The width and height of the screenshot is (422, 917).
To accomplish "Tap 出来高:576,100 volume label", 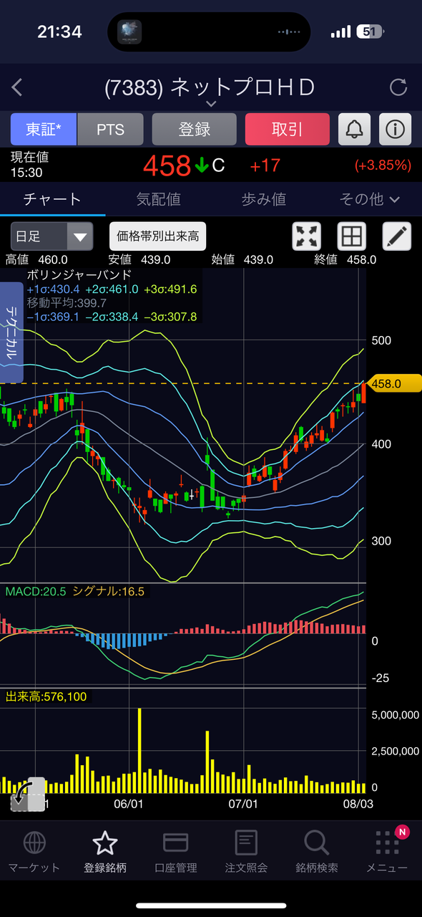I will 46,696.
